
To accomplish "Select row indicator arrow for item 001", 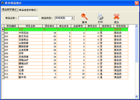I will 3,29.
